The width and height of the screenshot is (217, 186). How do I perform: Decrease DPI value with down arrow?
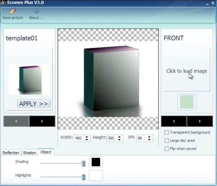[149, 139]
